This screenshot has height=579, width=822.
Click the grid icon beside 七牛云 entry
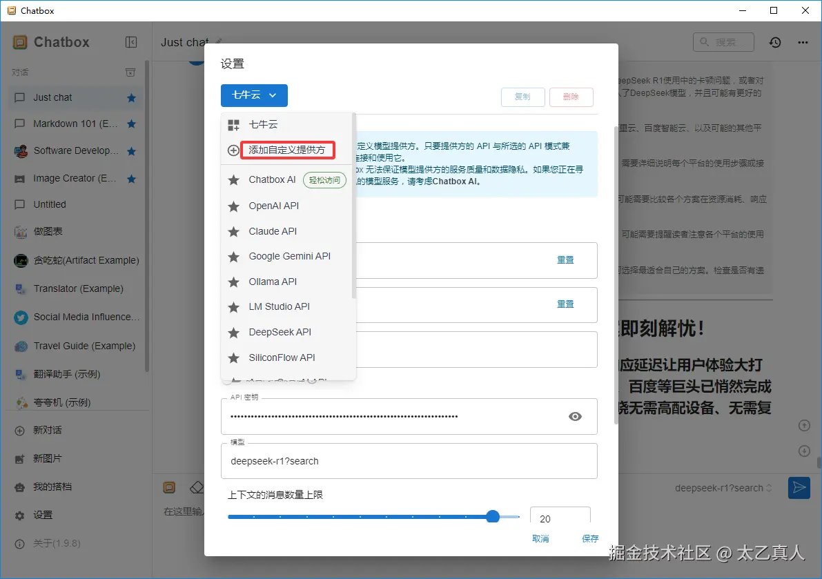(233, 125)
